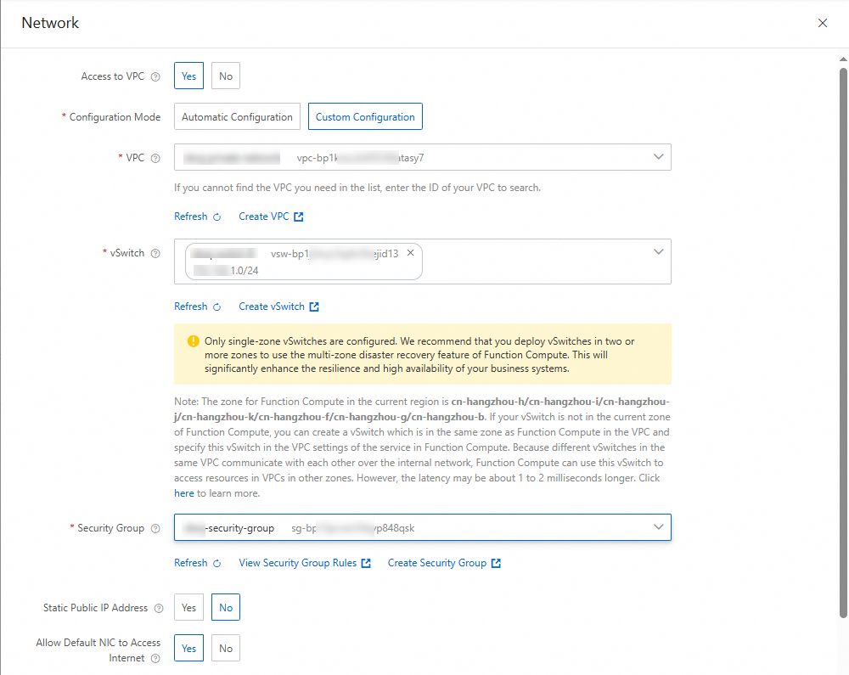Screen dimensions: 849x675
Task: Open Create VPC link
Action: coord(264,217)
